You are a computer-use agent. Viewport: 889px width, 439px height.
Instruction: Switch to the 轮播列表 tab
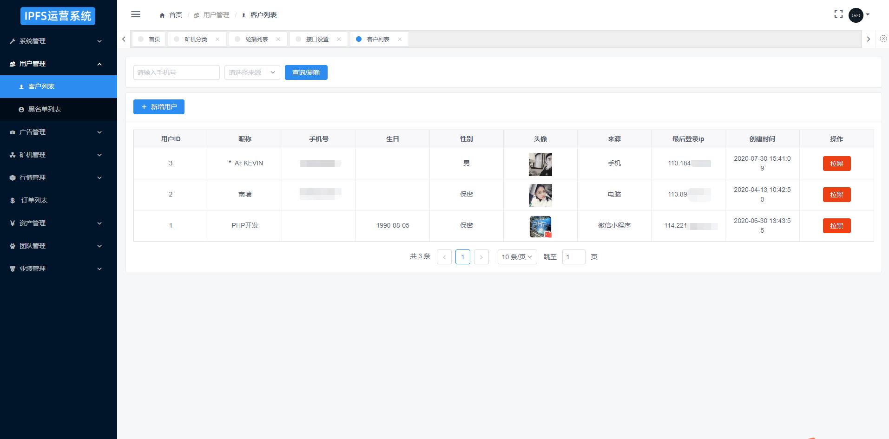(257, 39)
